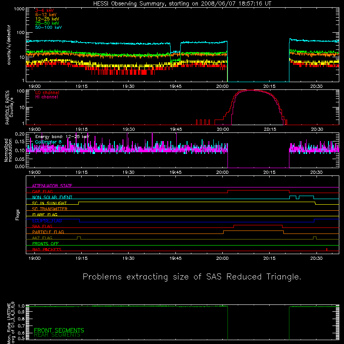Click the Flags panel axis label
Image resolution: width=344 pixels, height=344 pixels.
pos(18,215)
